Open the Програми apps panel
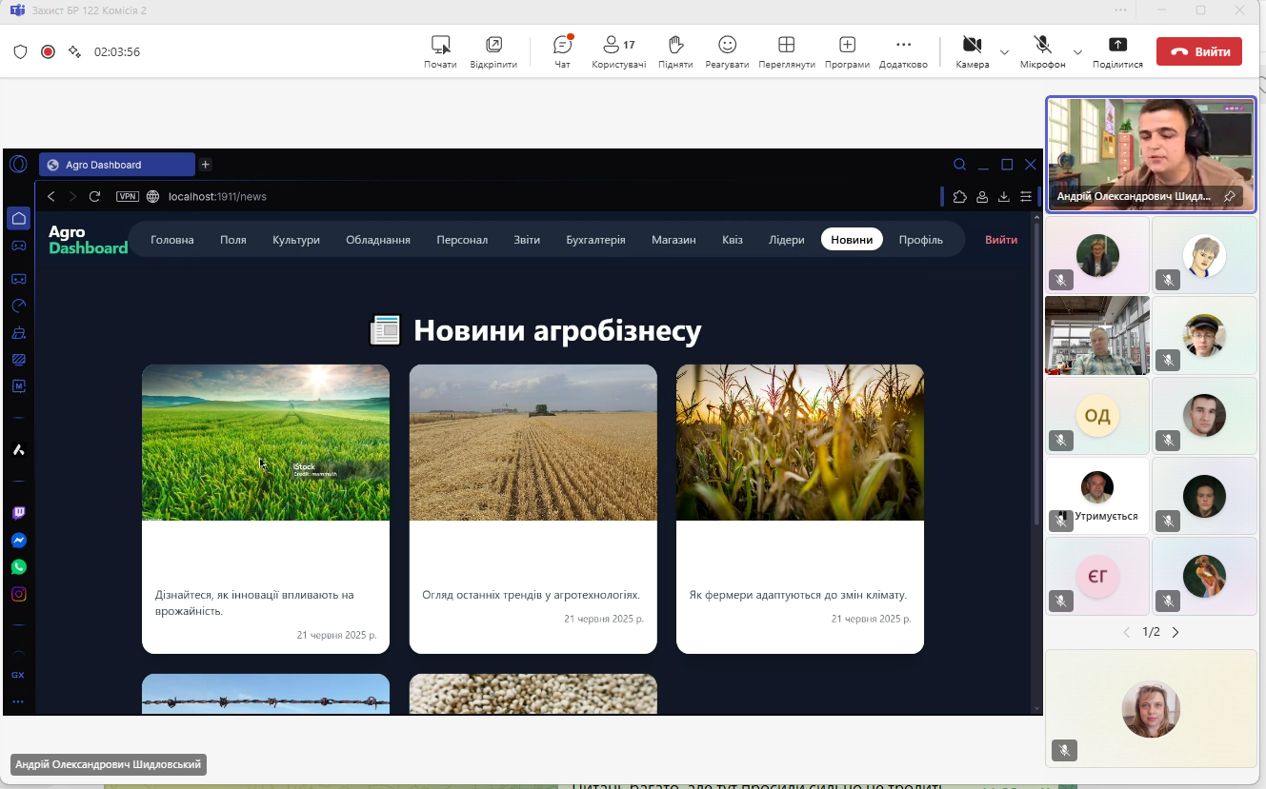 click(x=847, y=51)
